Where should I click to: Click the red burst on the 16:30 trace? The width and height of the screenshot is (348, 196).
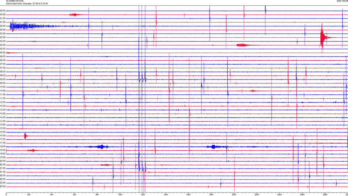point(25,136)
